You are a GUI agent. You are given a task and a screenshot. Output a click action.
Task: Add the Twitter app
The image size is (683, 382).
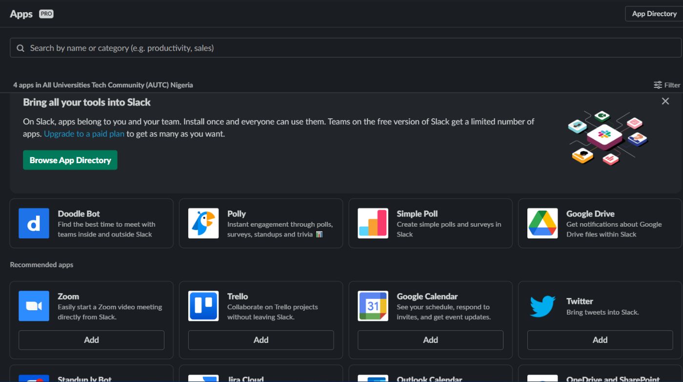point(600,340)
